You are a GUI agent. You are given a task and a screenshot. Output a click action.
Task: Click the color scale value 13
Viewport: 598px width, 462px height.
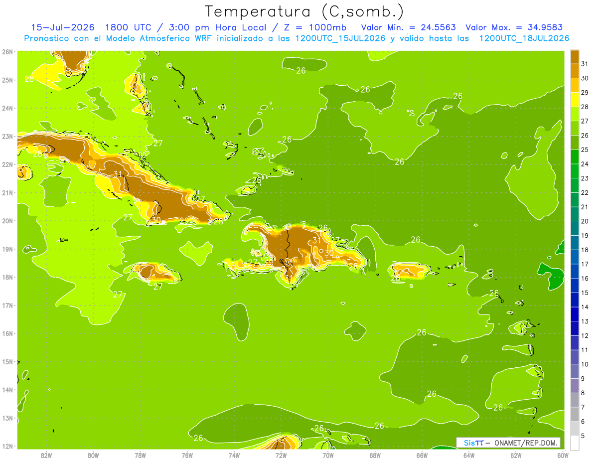tap(585, 321)
